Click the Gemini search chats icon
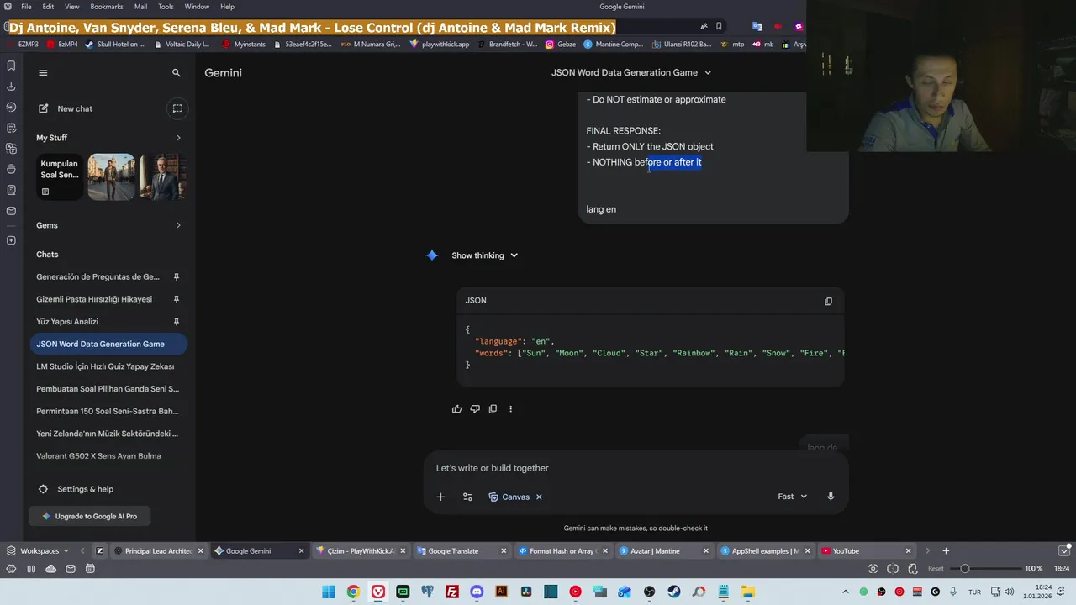Image resolution: width=1076 pixels, height=605 pixels. (x=176, y=73)
